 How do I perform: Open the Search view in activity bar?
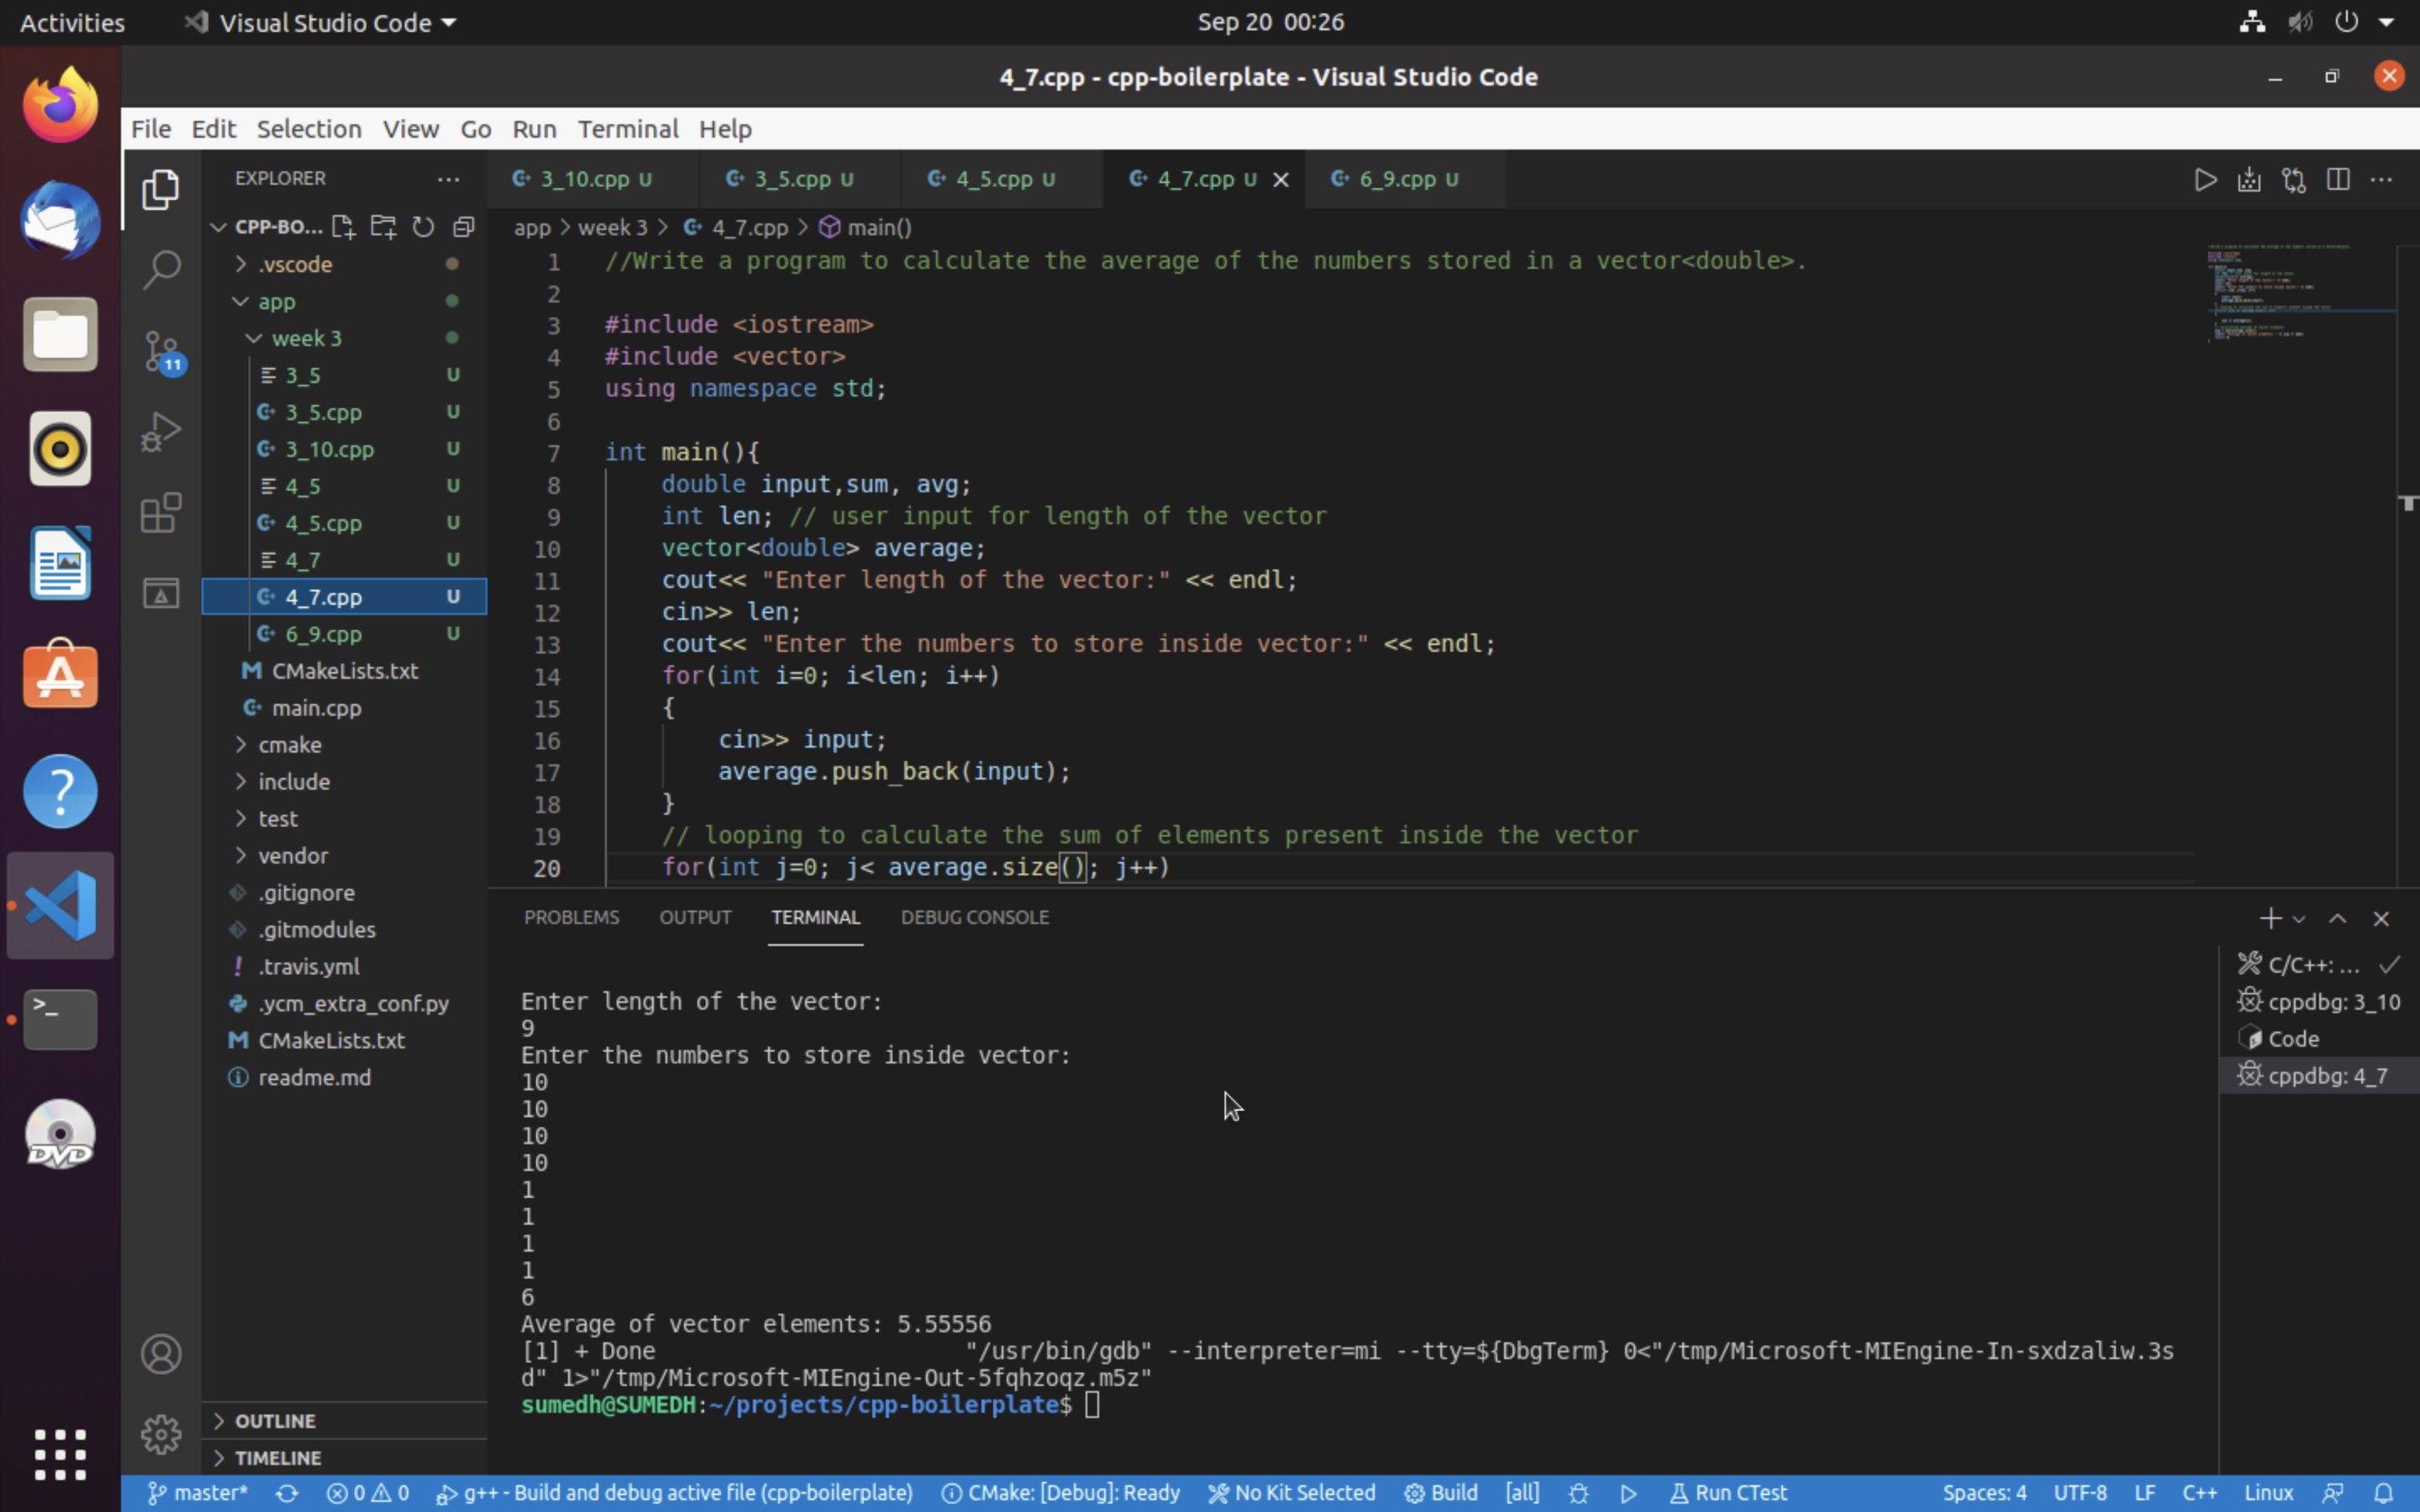coord(161,269)
